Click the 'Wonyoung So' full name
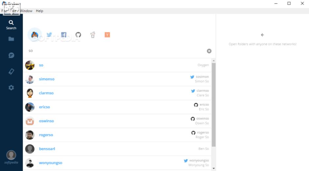Viewport: 309px width, 171px height. pos(199,165)
